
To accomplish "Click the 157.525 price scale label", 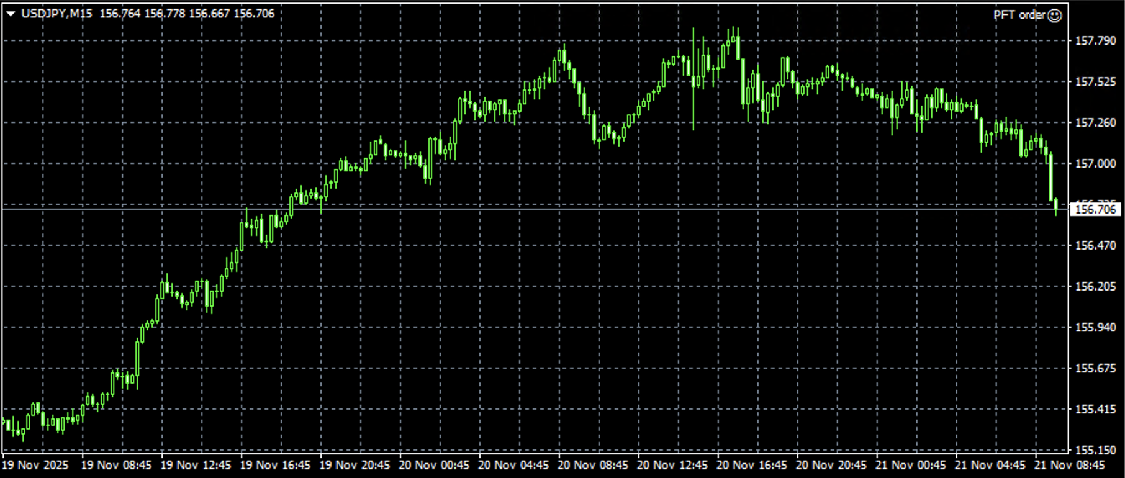I will click(x=1095, y=82).
